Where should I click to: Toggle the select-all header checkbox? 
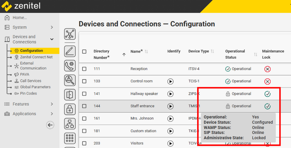click(84, 51)
